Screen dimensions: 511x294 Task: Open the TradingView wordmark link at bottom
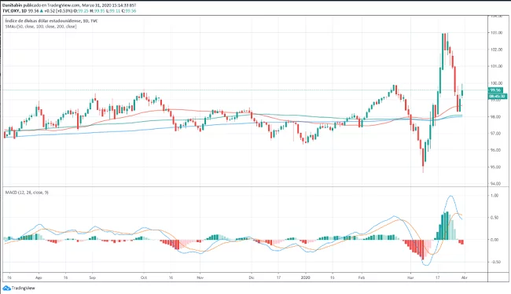pyautogui.click(x=23, y=288)
